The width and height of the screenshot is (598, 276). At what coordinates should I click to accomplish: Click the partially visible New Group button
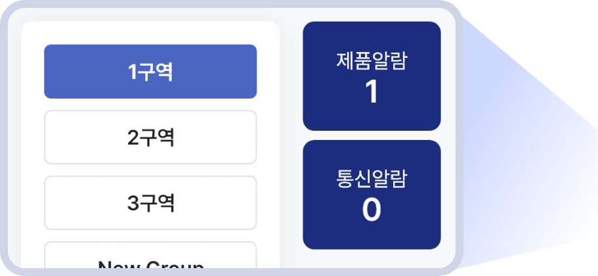click(150, 260)
